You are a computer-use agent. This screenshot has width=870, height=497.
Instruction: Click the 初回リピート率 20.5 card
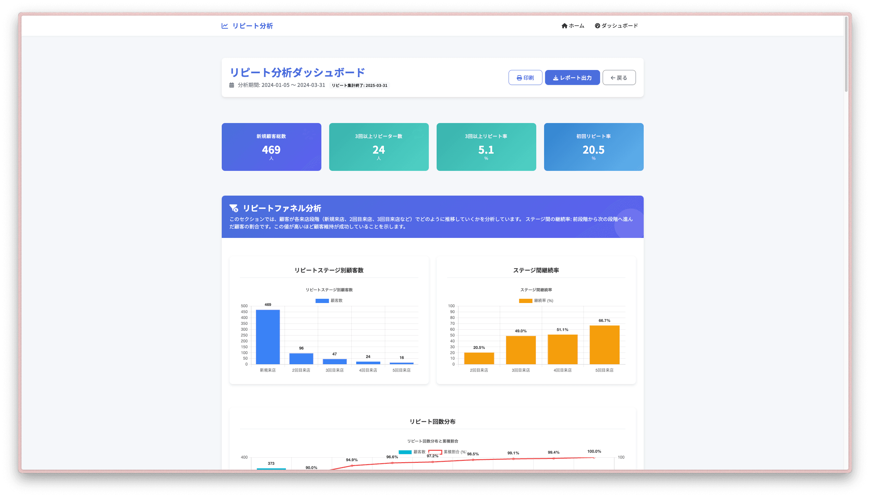(594, 147)
